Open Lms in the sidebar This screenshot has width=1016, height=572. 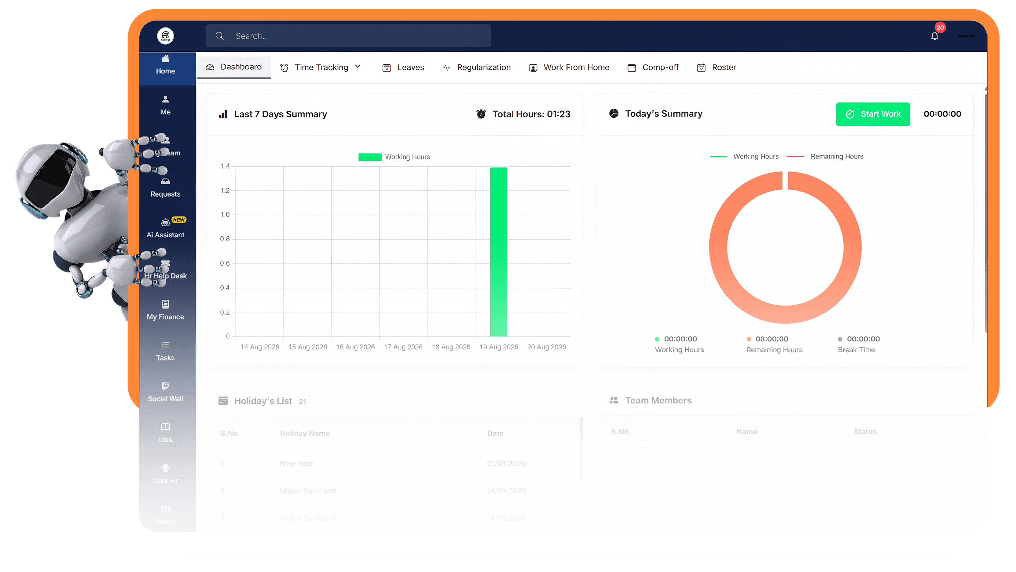pos(165,433)
